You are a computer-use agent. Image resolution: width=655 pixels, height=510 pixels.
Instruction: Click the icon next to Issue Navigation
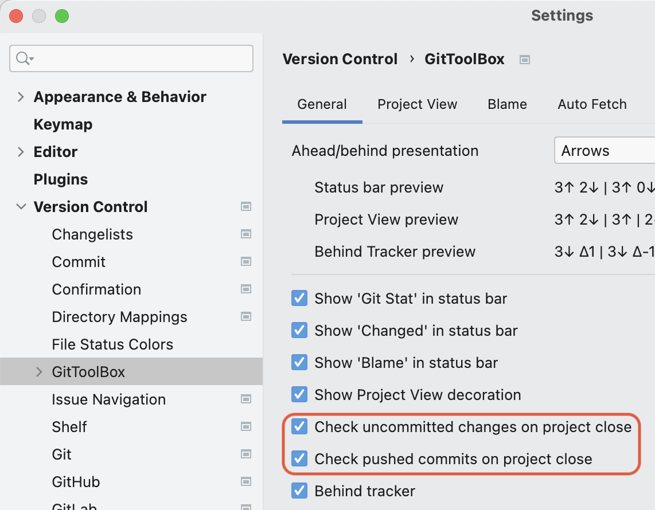[246, 399]
